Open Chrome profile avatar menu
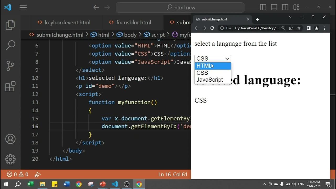This screenshot has width=336, height=189. (x=317, y=28)
